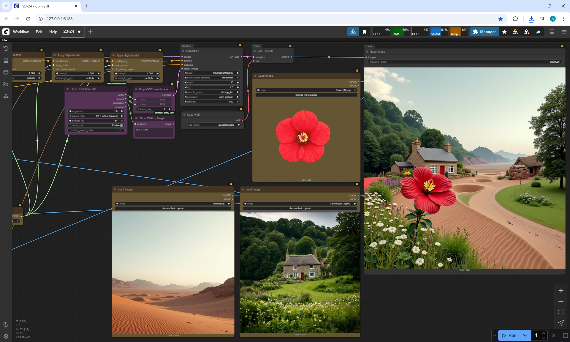Expand the Run button dropdown arrow

(525, 335)
